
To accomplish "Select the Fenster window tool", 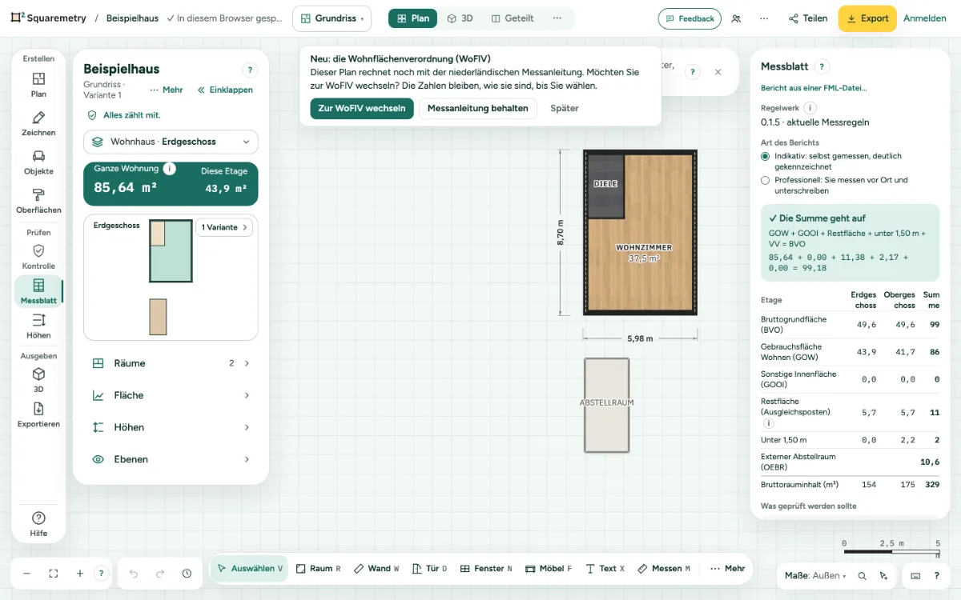I will click(487, 569).
